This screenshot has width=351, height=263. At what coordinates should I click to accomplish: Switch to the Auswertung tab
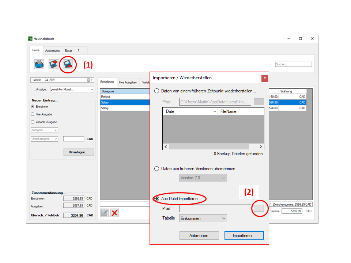coord(52,50)
